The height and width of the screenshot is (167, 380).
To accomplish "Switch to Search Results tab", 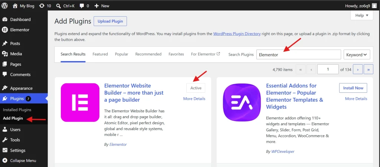I will [73, 54].
